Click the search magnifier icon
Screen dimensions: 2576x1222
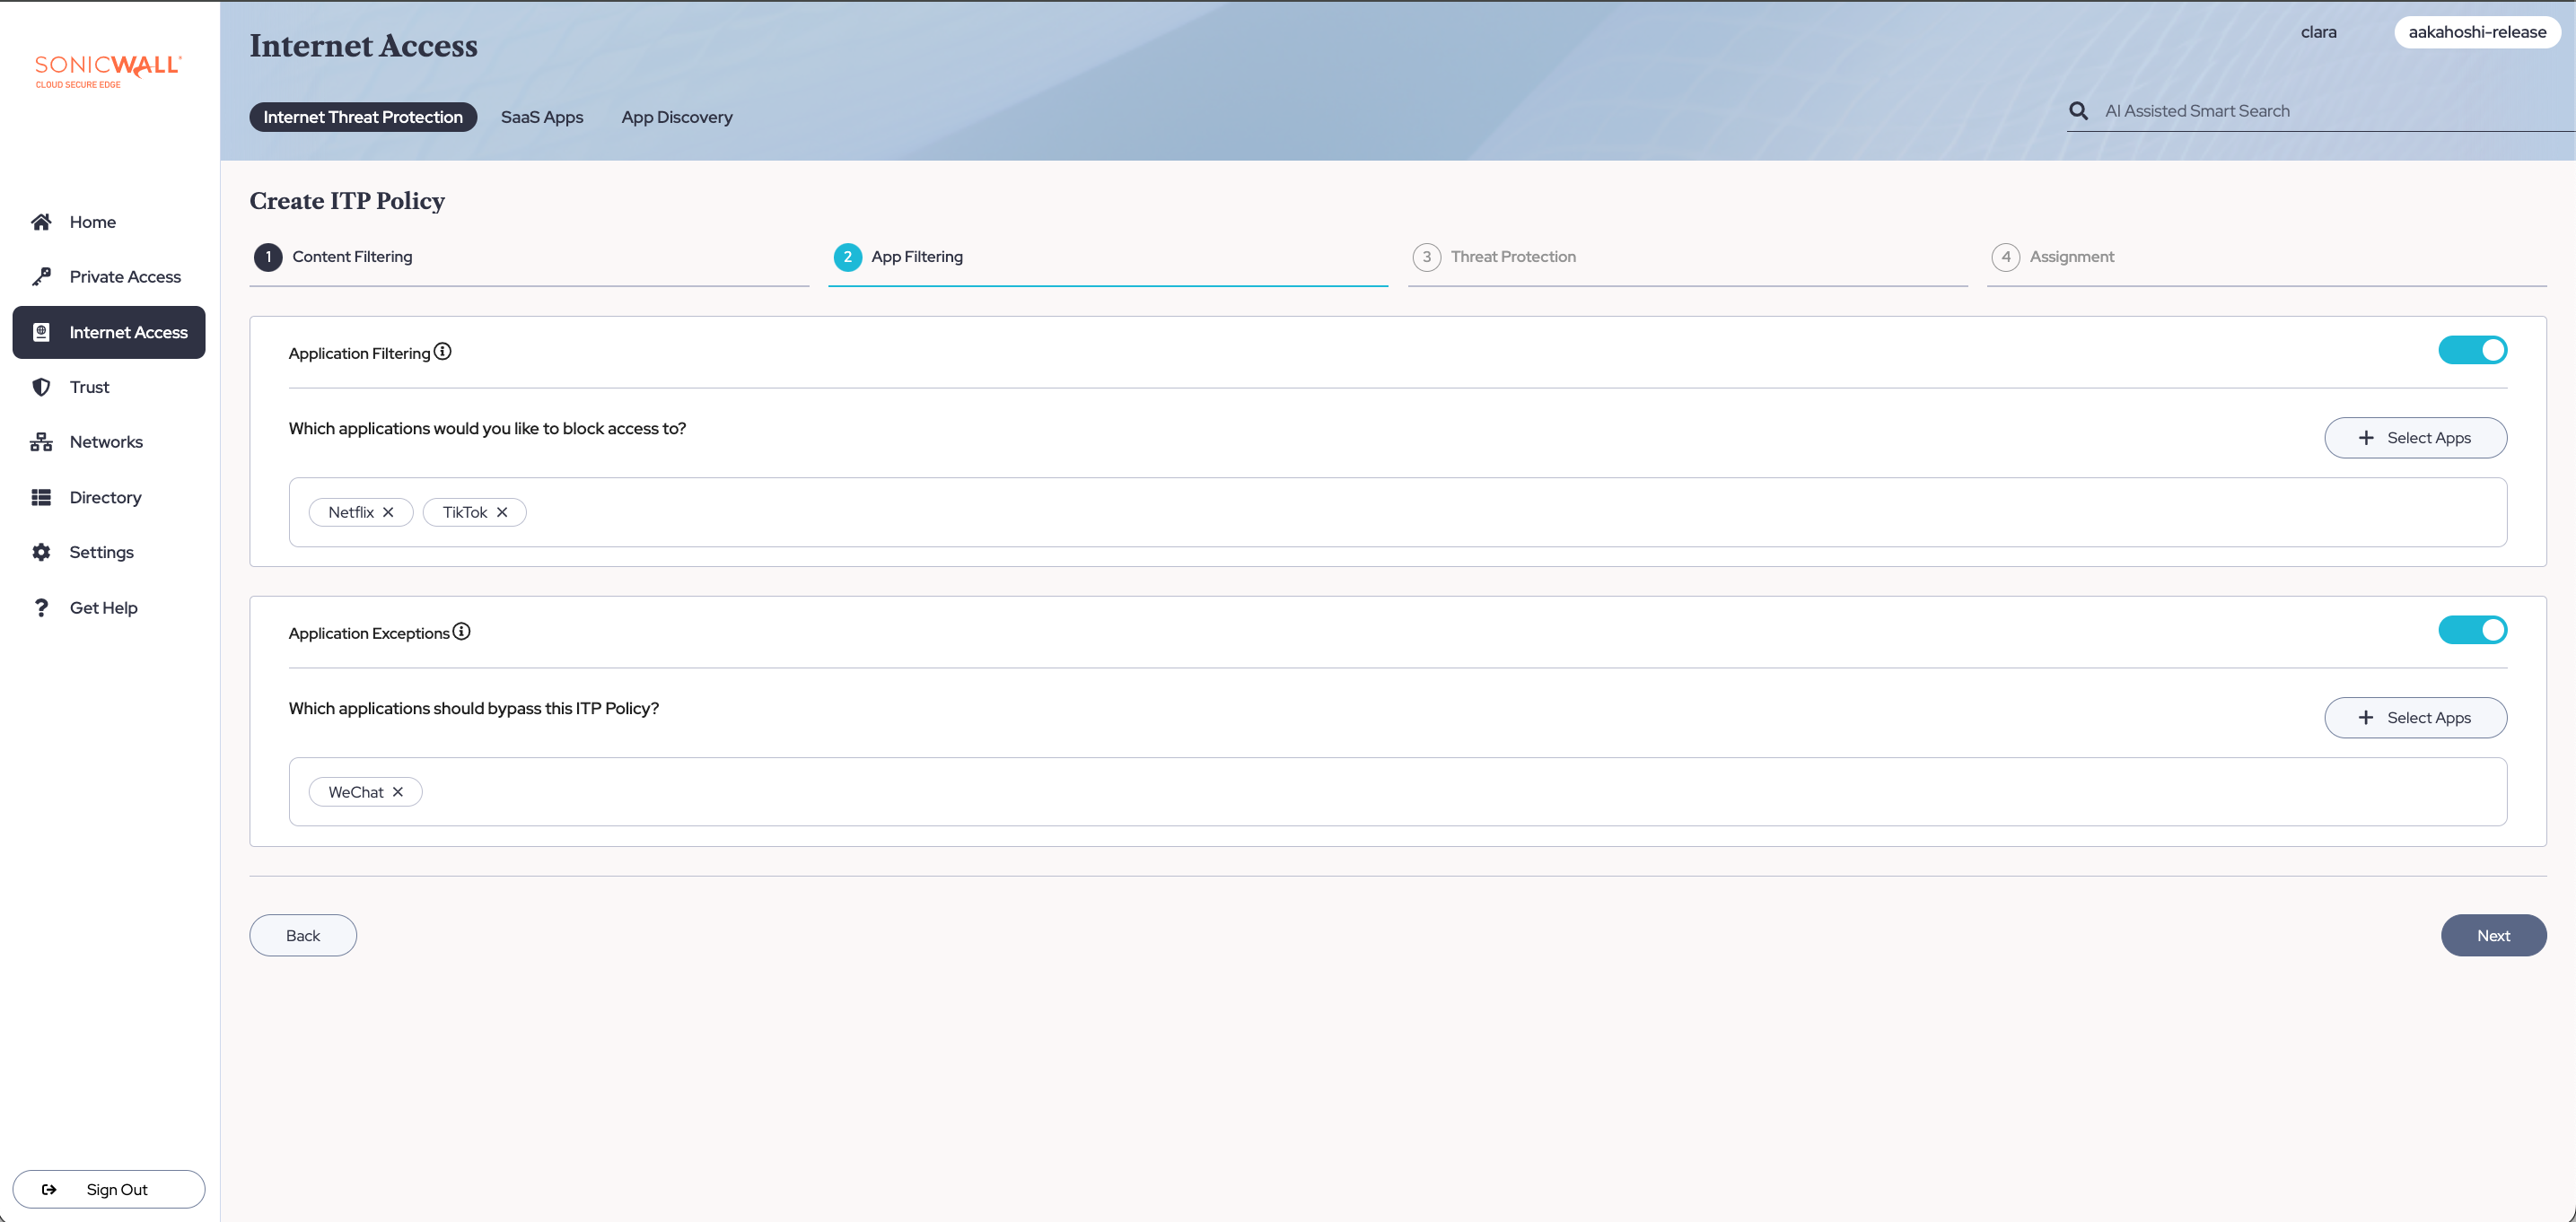pyautogui.click(x=2078, y=111)
